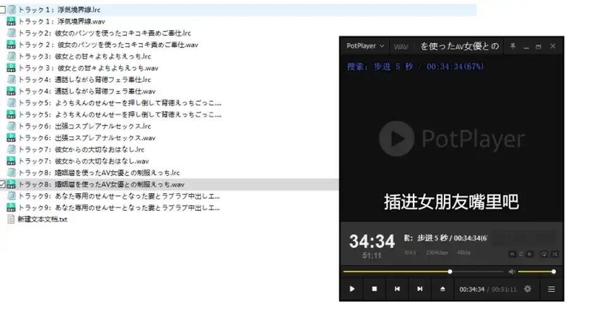Click the 00:34:34 / 00:51:11 time readout
Image resolution: width=607 pixels, height=332 pixels.
point(487,290)
